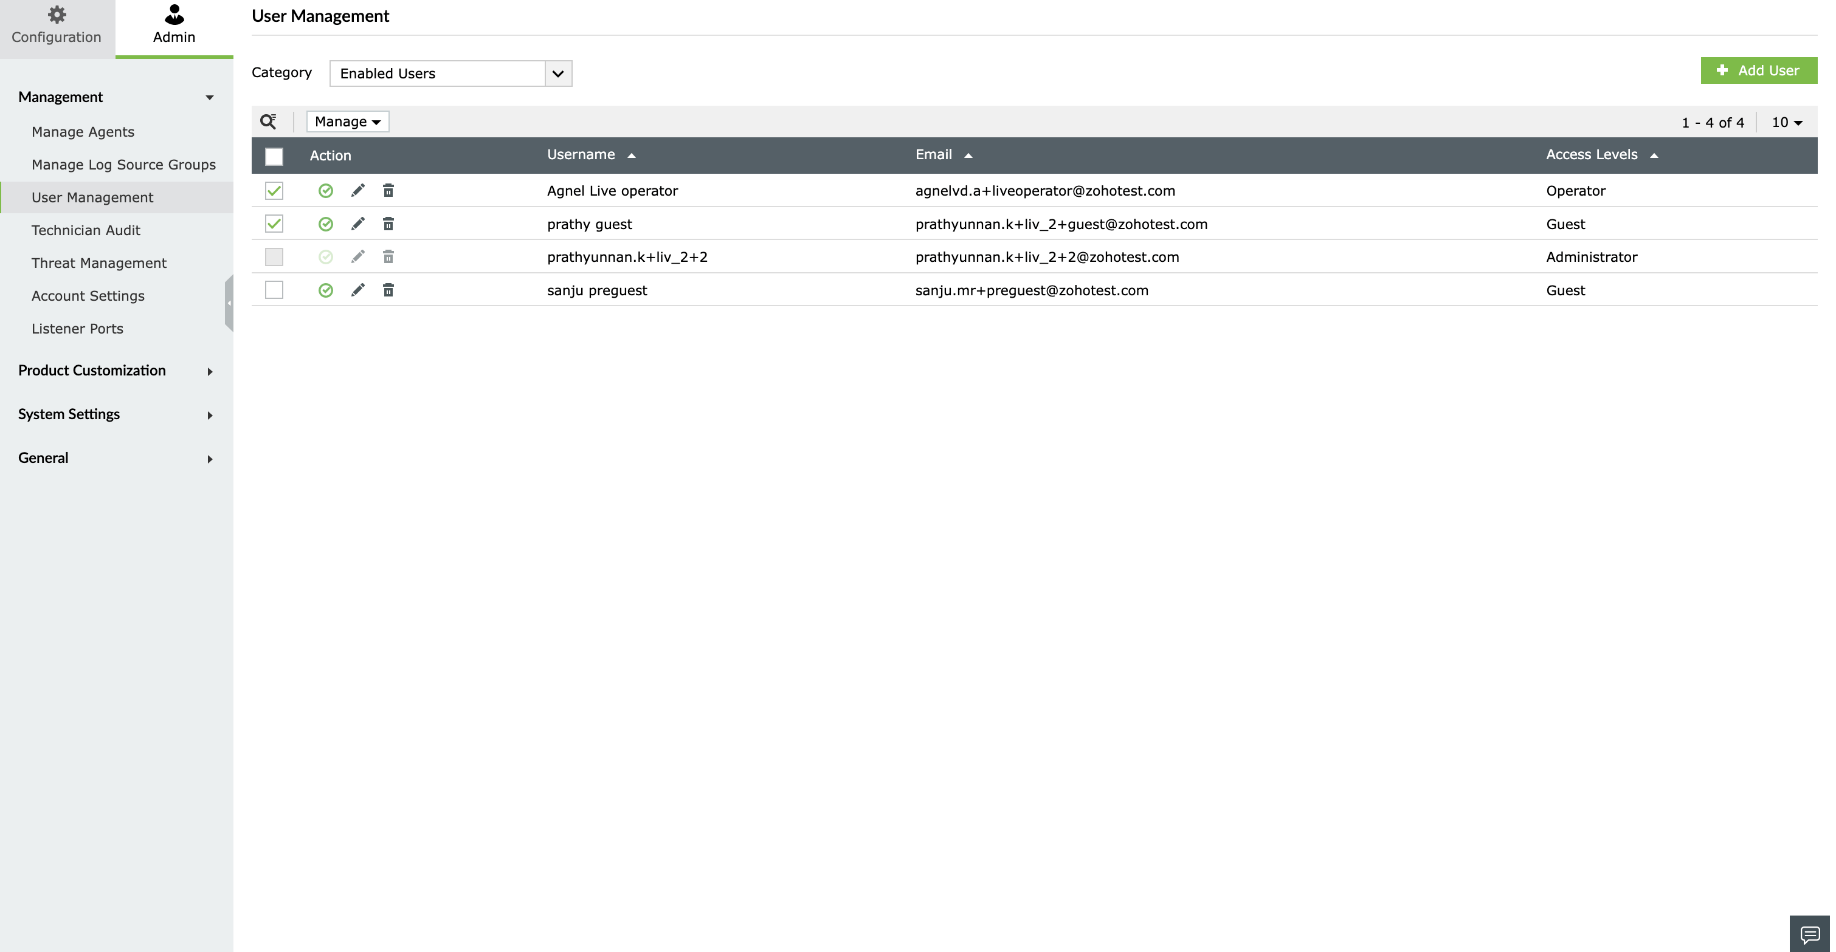The width and height of the screenshot is (1836, 952).
Task: Edit the Agnel Live operator user
Action: pyautogui.click(x=358, y=190)
